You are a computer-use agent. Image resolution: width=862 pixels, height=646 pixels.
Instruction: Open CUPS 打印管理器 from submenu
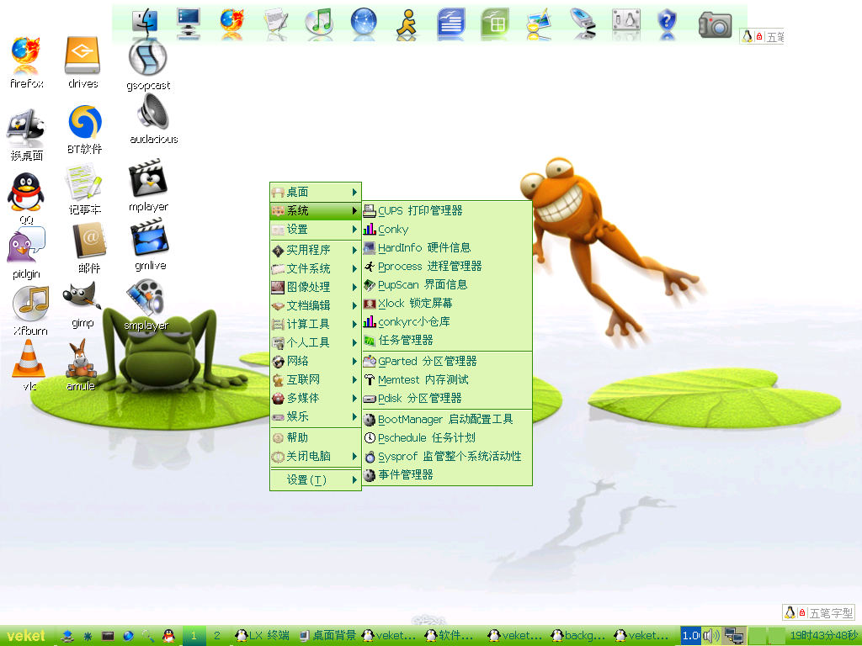[x=447, y=211]
